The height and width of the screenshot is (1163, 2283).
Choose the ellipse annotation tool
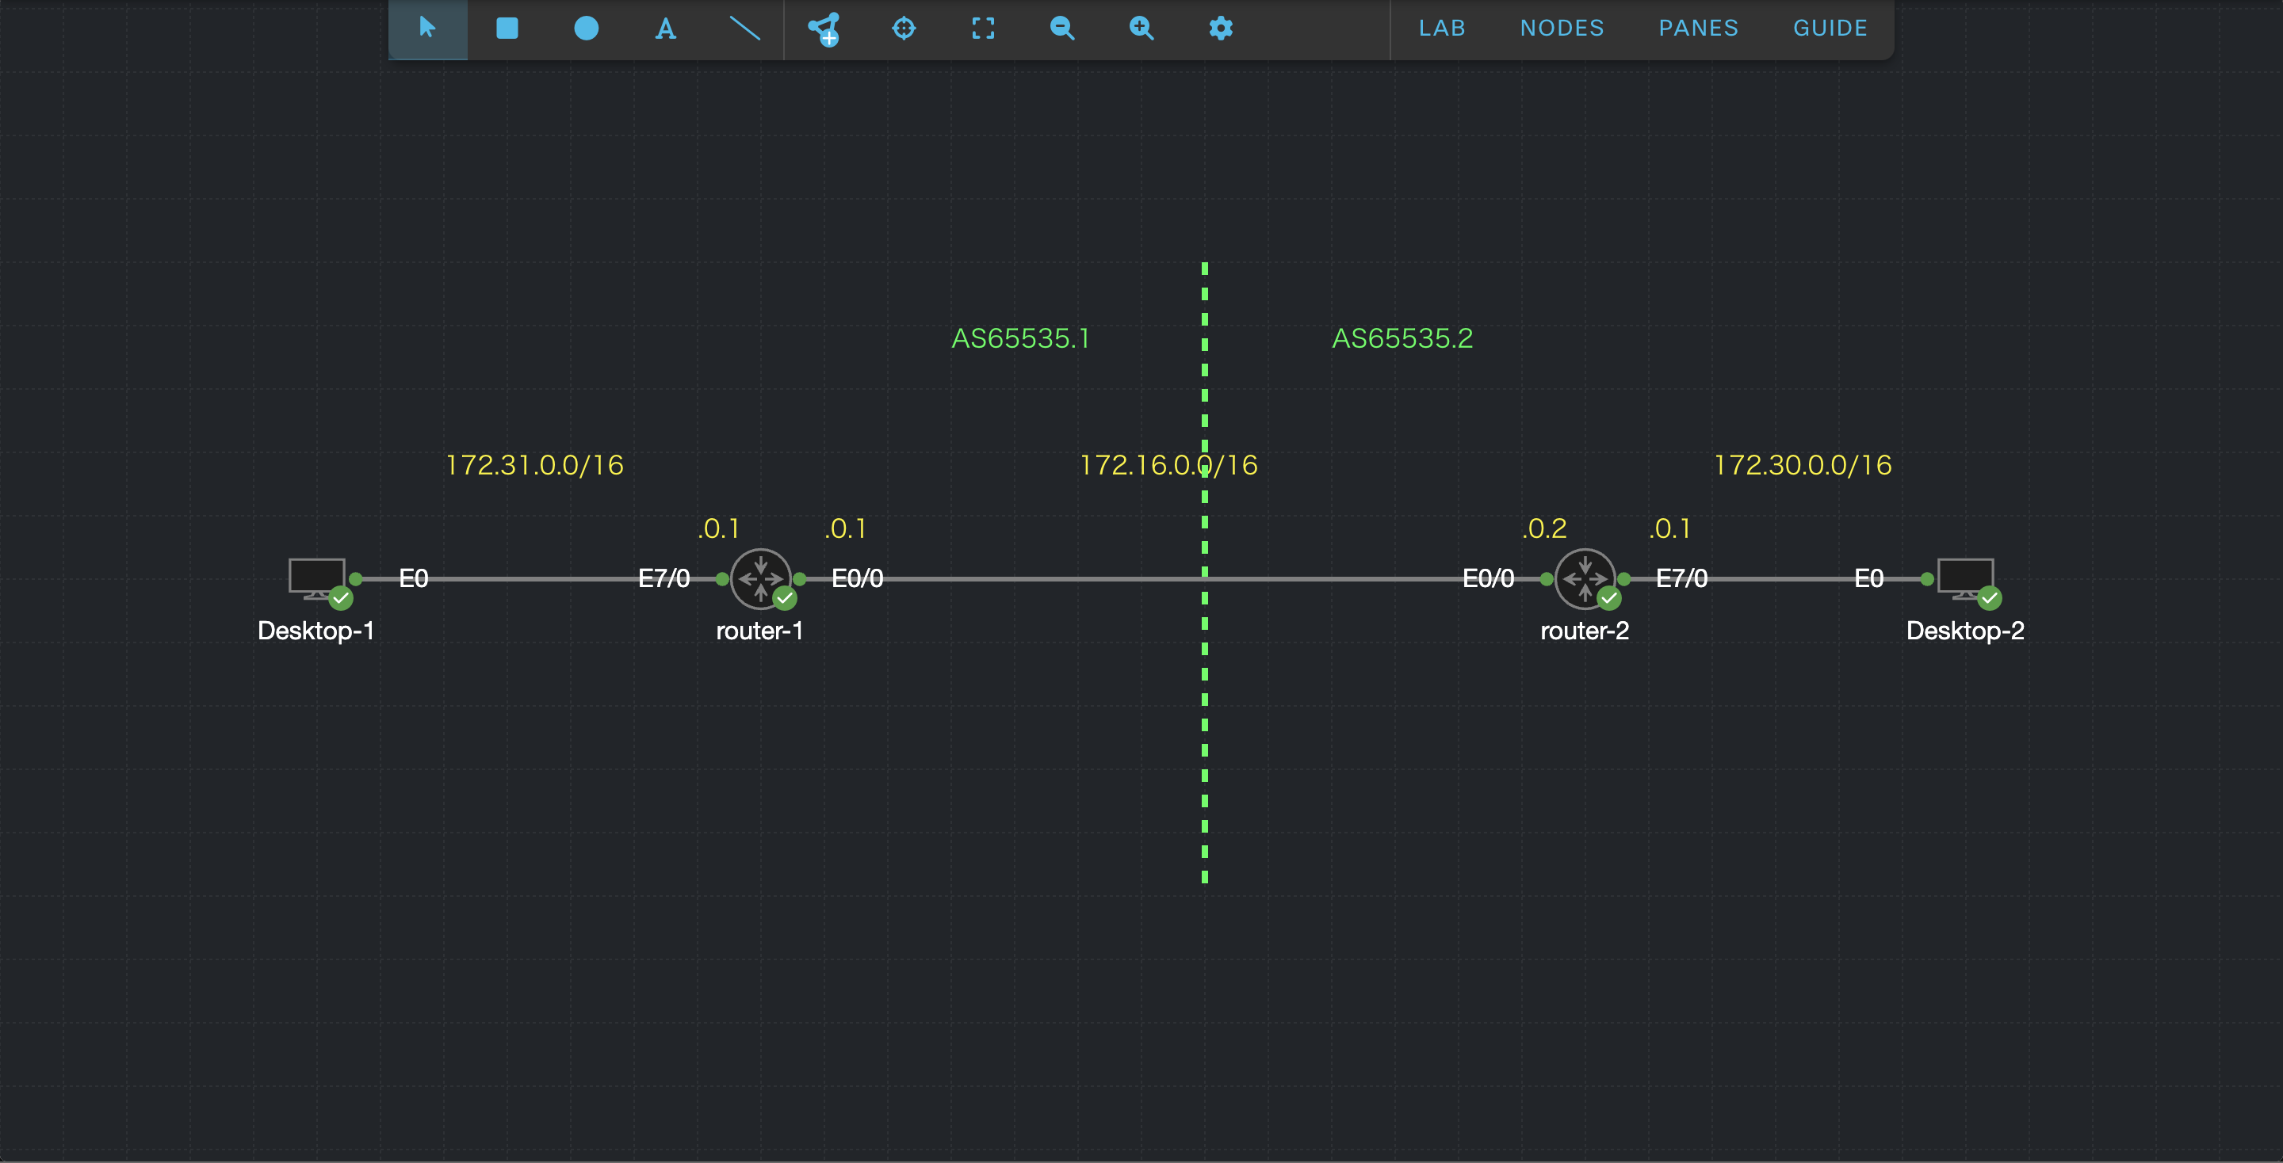point(586,29)
